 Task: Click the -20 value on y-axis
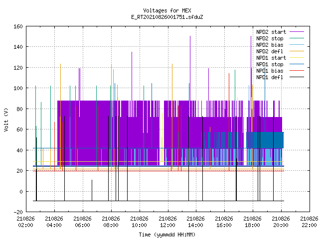pyautogui.click(x=18, y=212)
